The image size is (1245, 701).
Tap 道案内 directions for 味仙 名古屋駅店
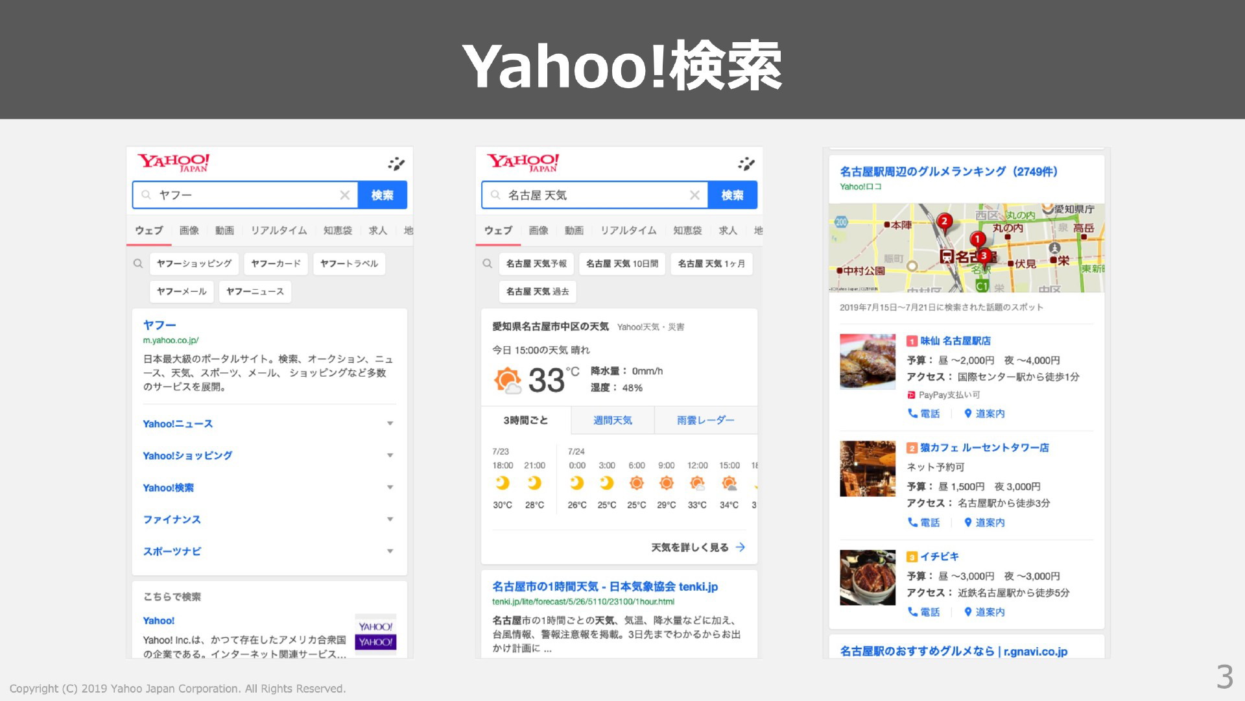[x=984, y=413]
